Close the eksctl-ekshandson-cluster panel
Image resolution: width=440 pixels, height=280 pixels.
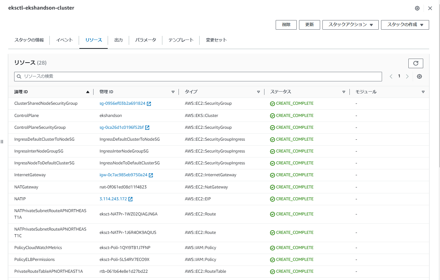pyautogui.click(x=430, y=8)
